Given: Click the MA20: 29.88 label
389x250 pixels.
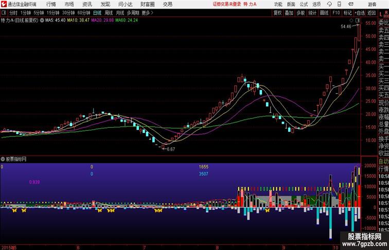Looking at the screenshot, I should coord(102,21).
